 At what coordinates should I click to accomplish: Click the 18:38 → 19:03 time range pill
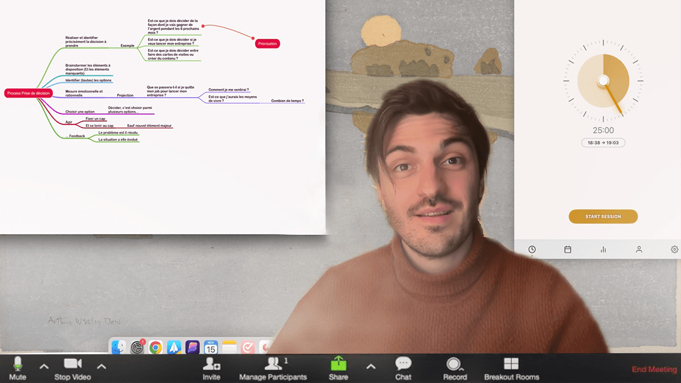(603, 143)
